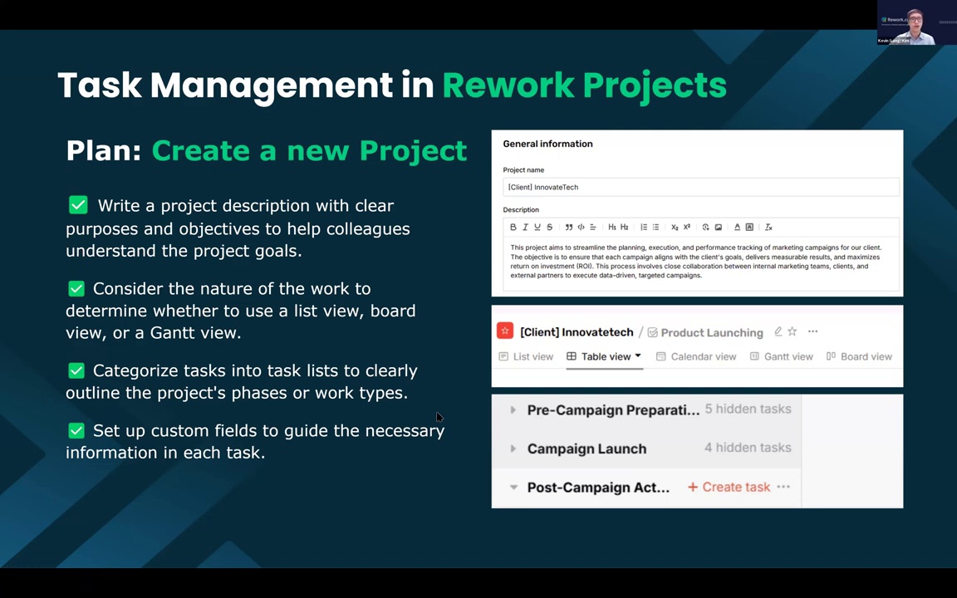Image resolution: width=957 pixels, height=598 pixels.
Task: Click the 'General information' heading
Action: pyautogui.click(x=547, y=144)
